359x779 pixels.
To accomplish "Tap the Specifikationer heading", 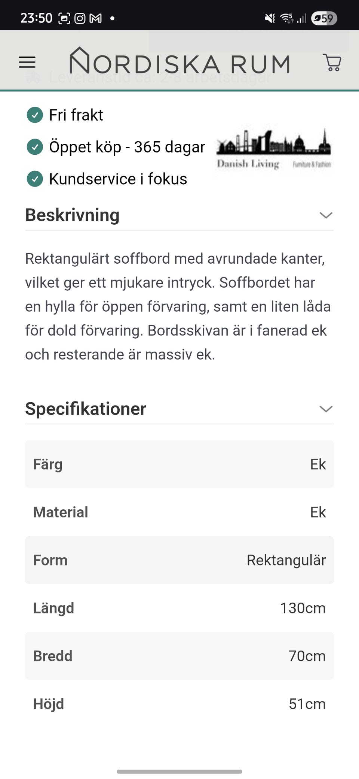I will 86,409.
